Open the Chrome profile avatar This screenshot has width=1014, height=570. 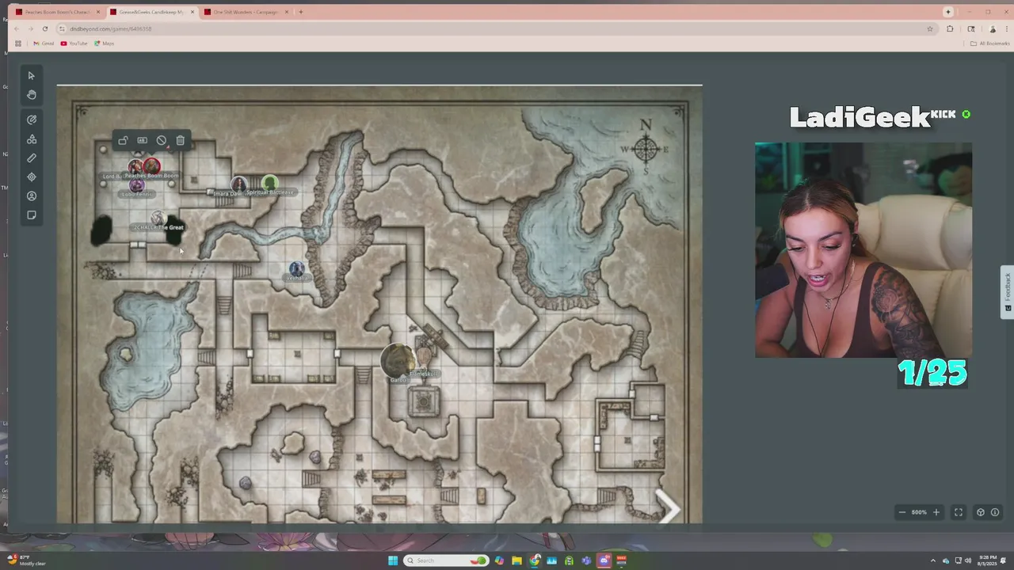pos(993,28)
